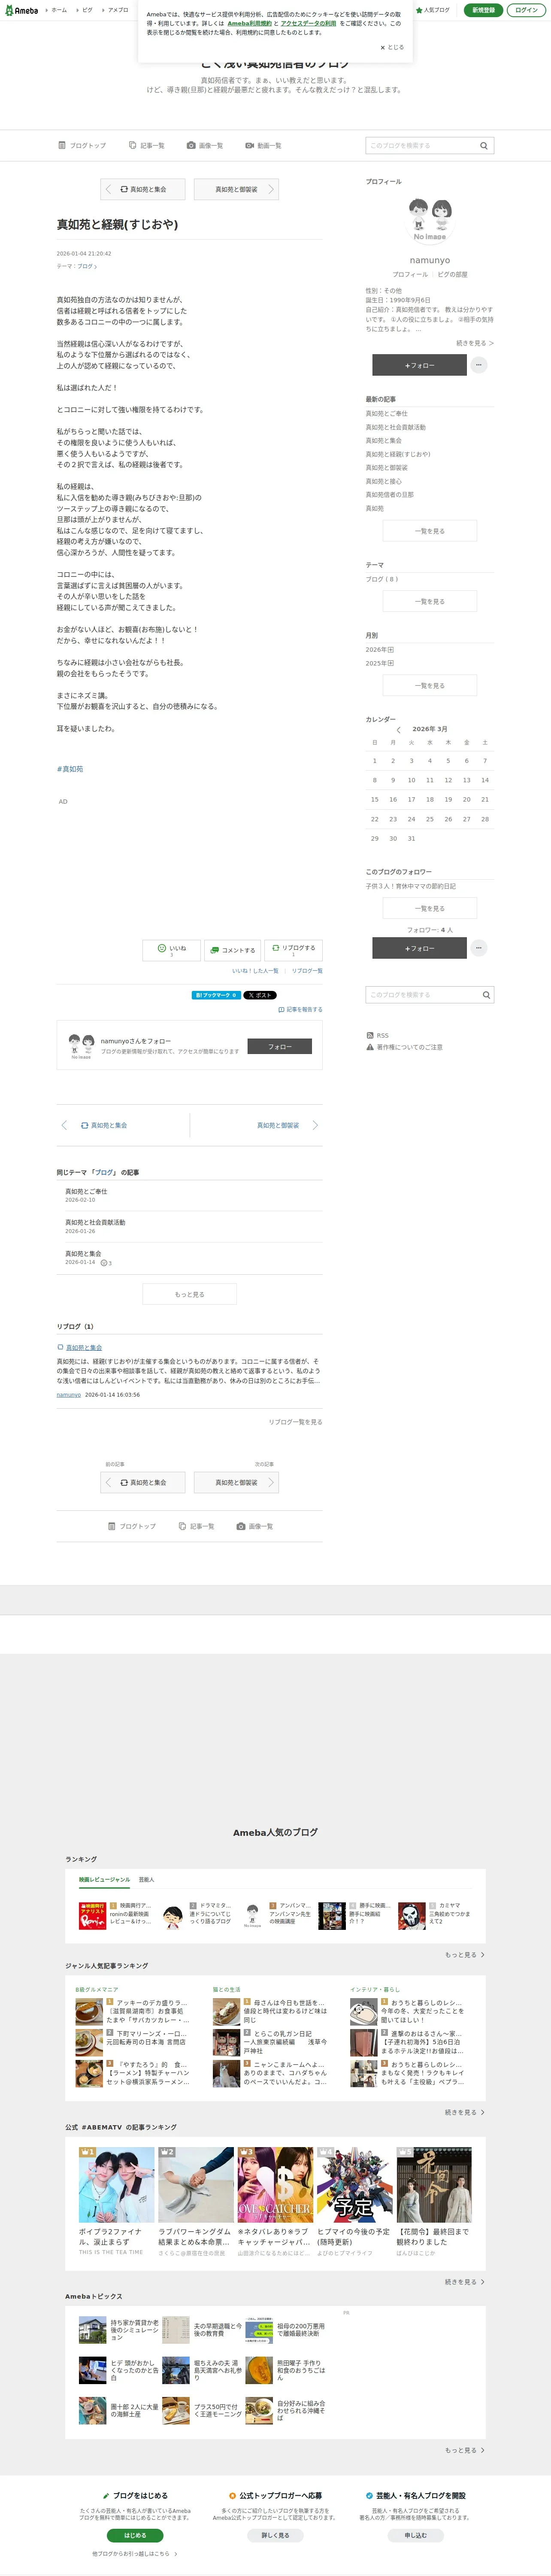Go to previous article 真如苑と集会 at top
Image resolution: width=551 pixels, height=2576 pixels.
(143, 189)
